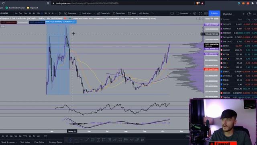Click the red sell price box
The height and width of the screenshot is (145, 257).
pyautogui.click(x=8, y=23)
